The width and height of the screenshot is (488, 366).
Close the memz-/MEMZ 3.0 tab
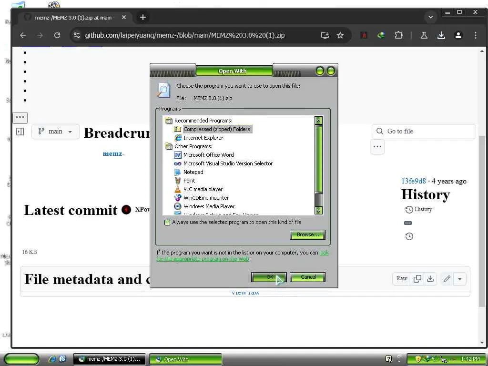124,18
